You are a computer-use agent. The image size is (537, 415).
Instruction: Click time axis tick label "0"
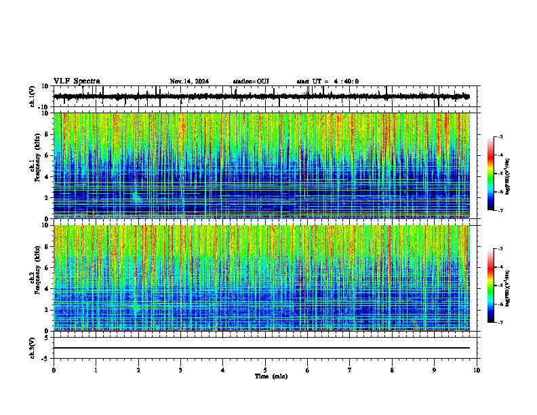click(x=54, y=370)
